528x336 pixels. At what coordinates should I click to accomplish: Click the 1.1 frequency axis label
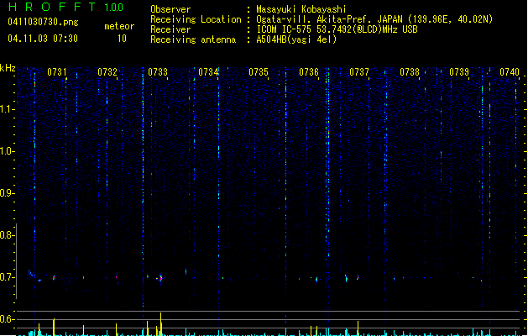[x=8, y=109]
